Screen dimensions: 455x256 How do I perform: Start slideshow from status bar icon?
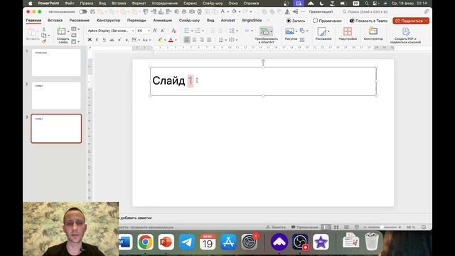coord(357,227)
